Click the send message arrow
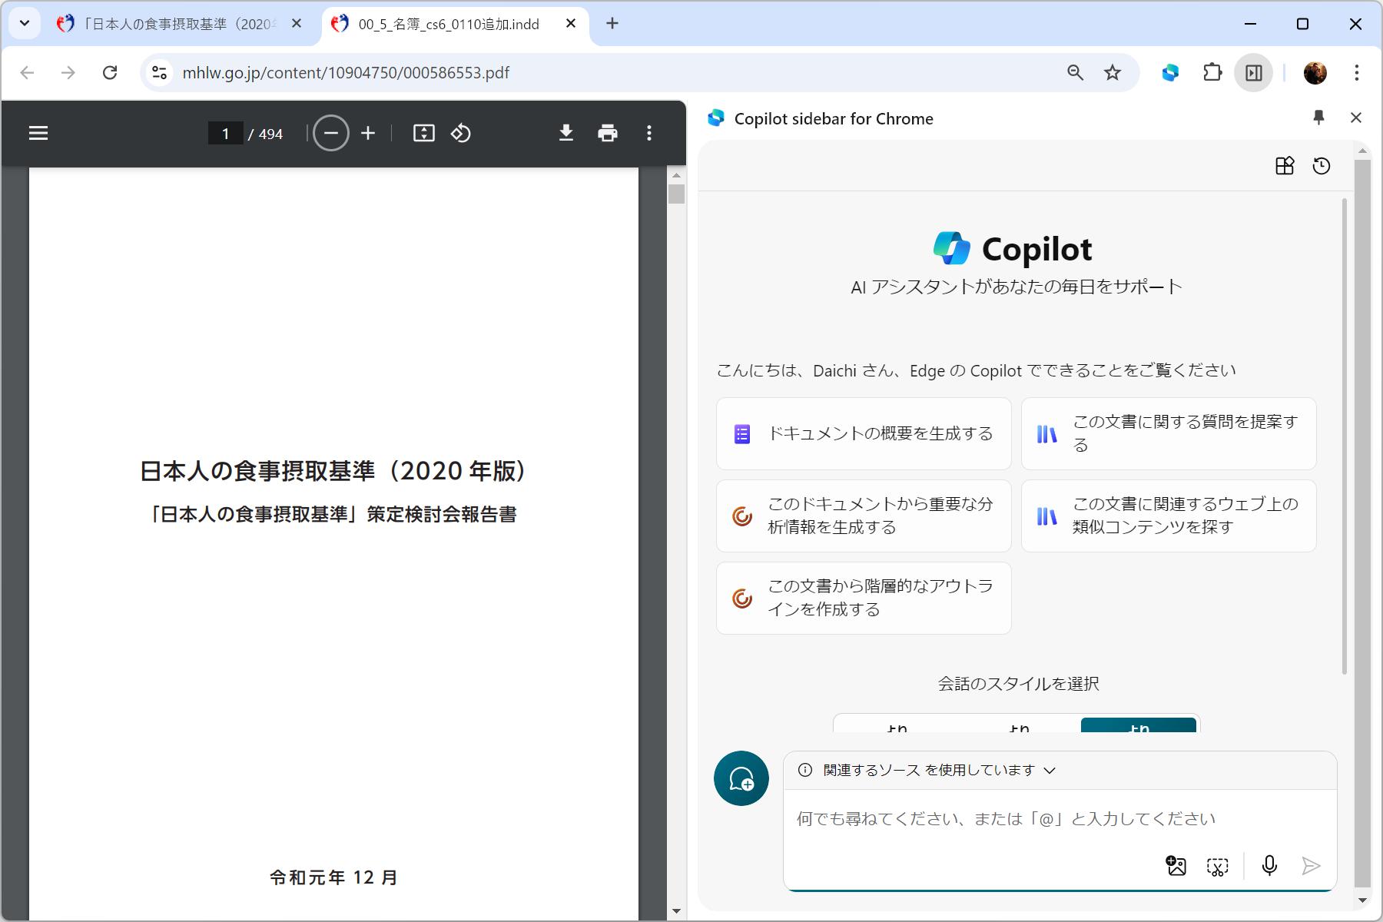 pos(1311,867)
